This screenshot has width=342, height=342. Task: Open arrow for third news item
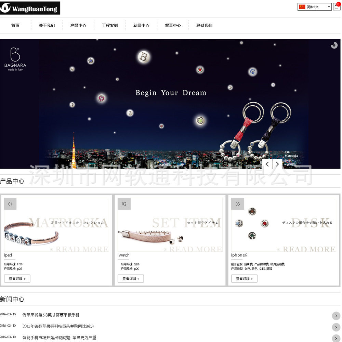pos(336,338)
